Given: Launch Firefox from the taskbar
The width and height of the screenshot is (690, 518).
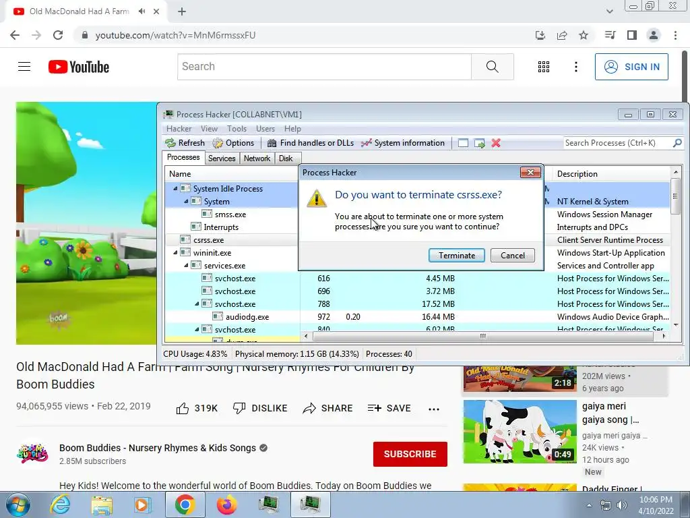Looking at the screenshot, I should [x=226, y=505].
